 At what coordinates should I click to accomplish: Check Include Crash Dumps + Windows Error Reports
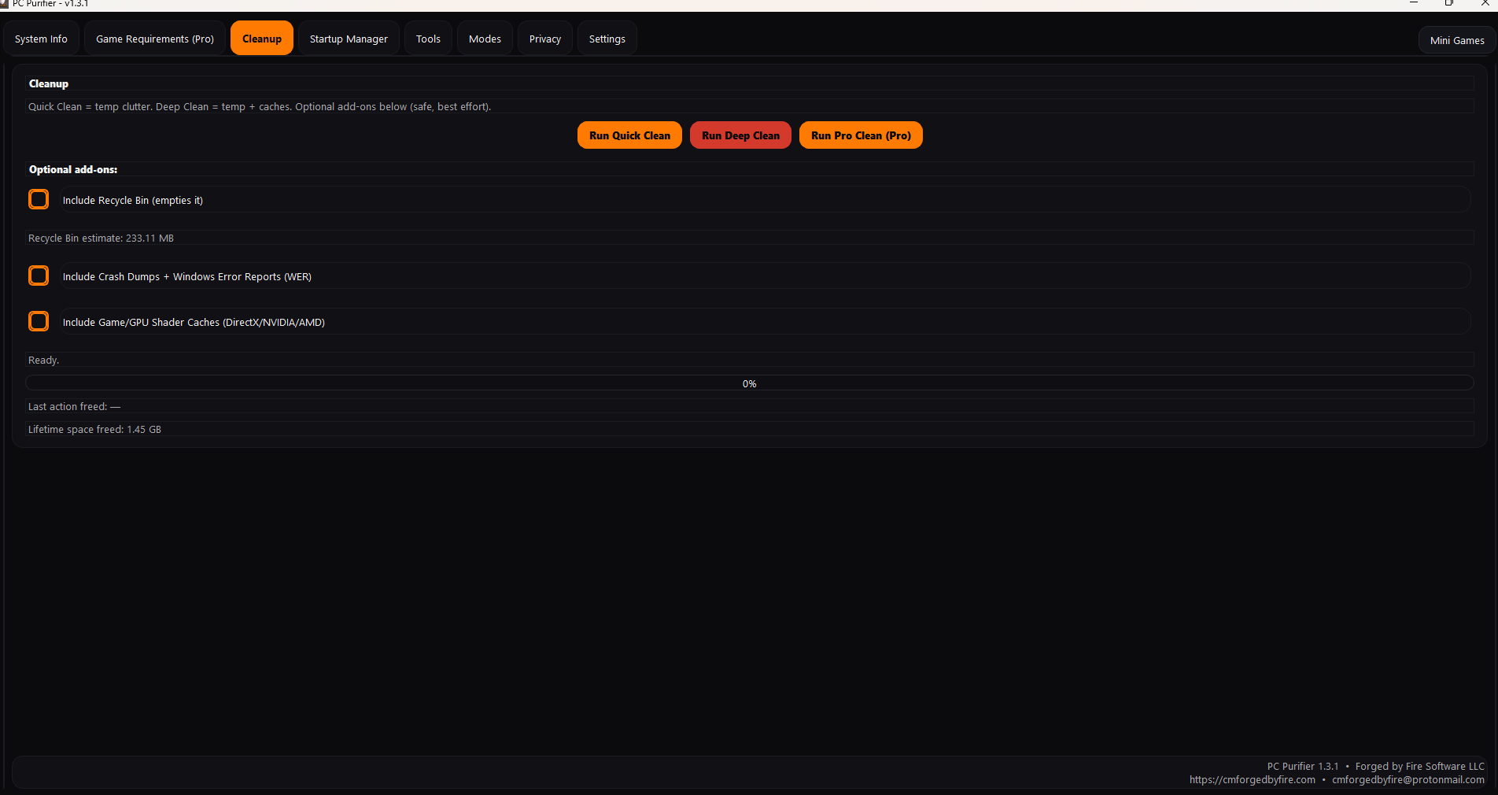point(38,275)
